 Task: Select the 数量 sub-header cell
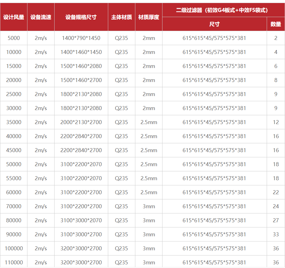(x=276, y=24)
